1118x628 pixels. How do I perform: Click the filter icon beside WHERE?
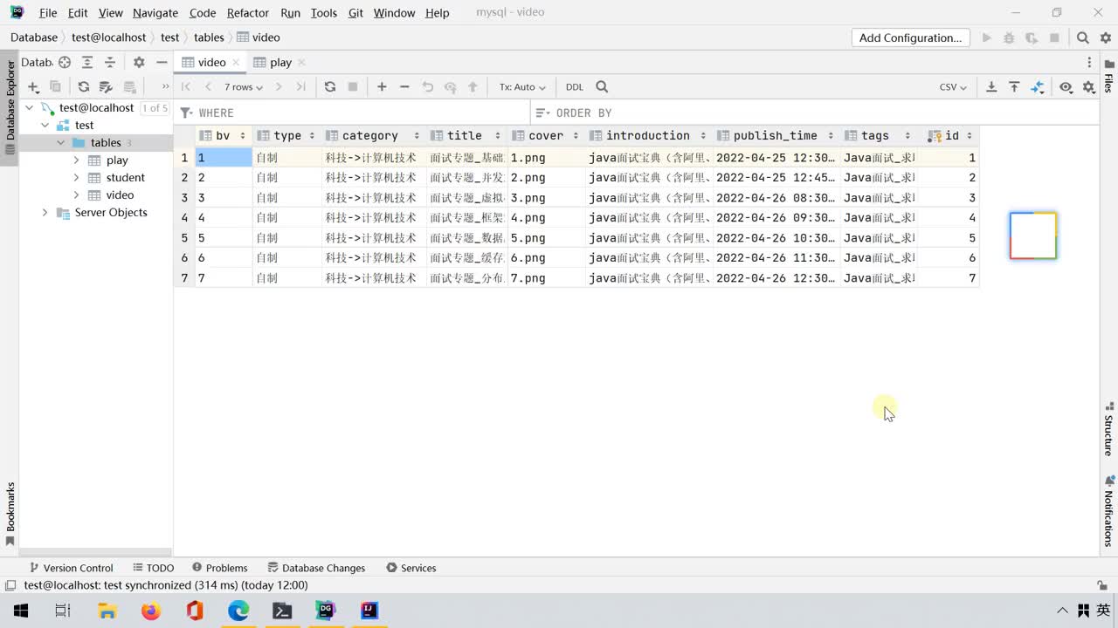[x=186, y=113]
